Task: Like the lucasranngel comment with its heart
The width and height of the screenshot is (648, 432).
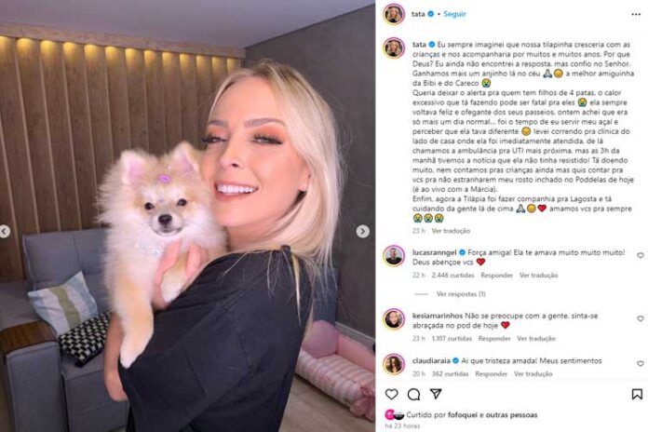Action: pyautogui.click(x=641, y=255)
